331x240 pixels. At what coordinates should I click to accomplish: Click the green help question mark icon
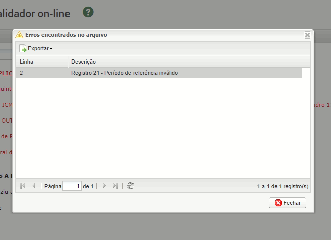coord(88,12)
